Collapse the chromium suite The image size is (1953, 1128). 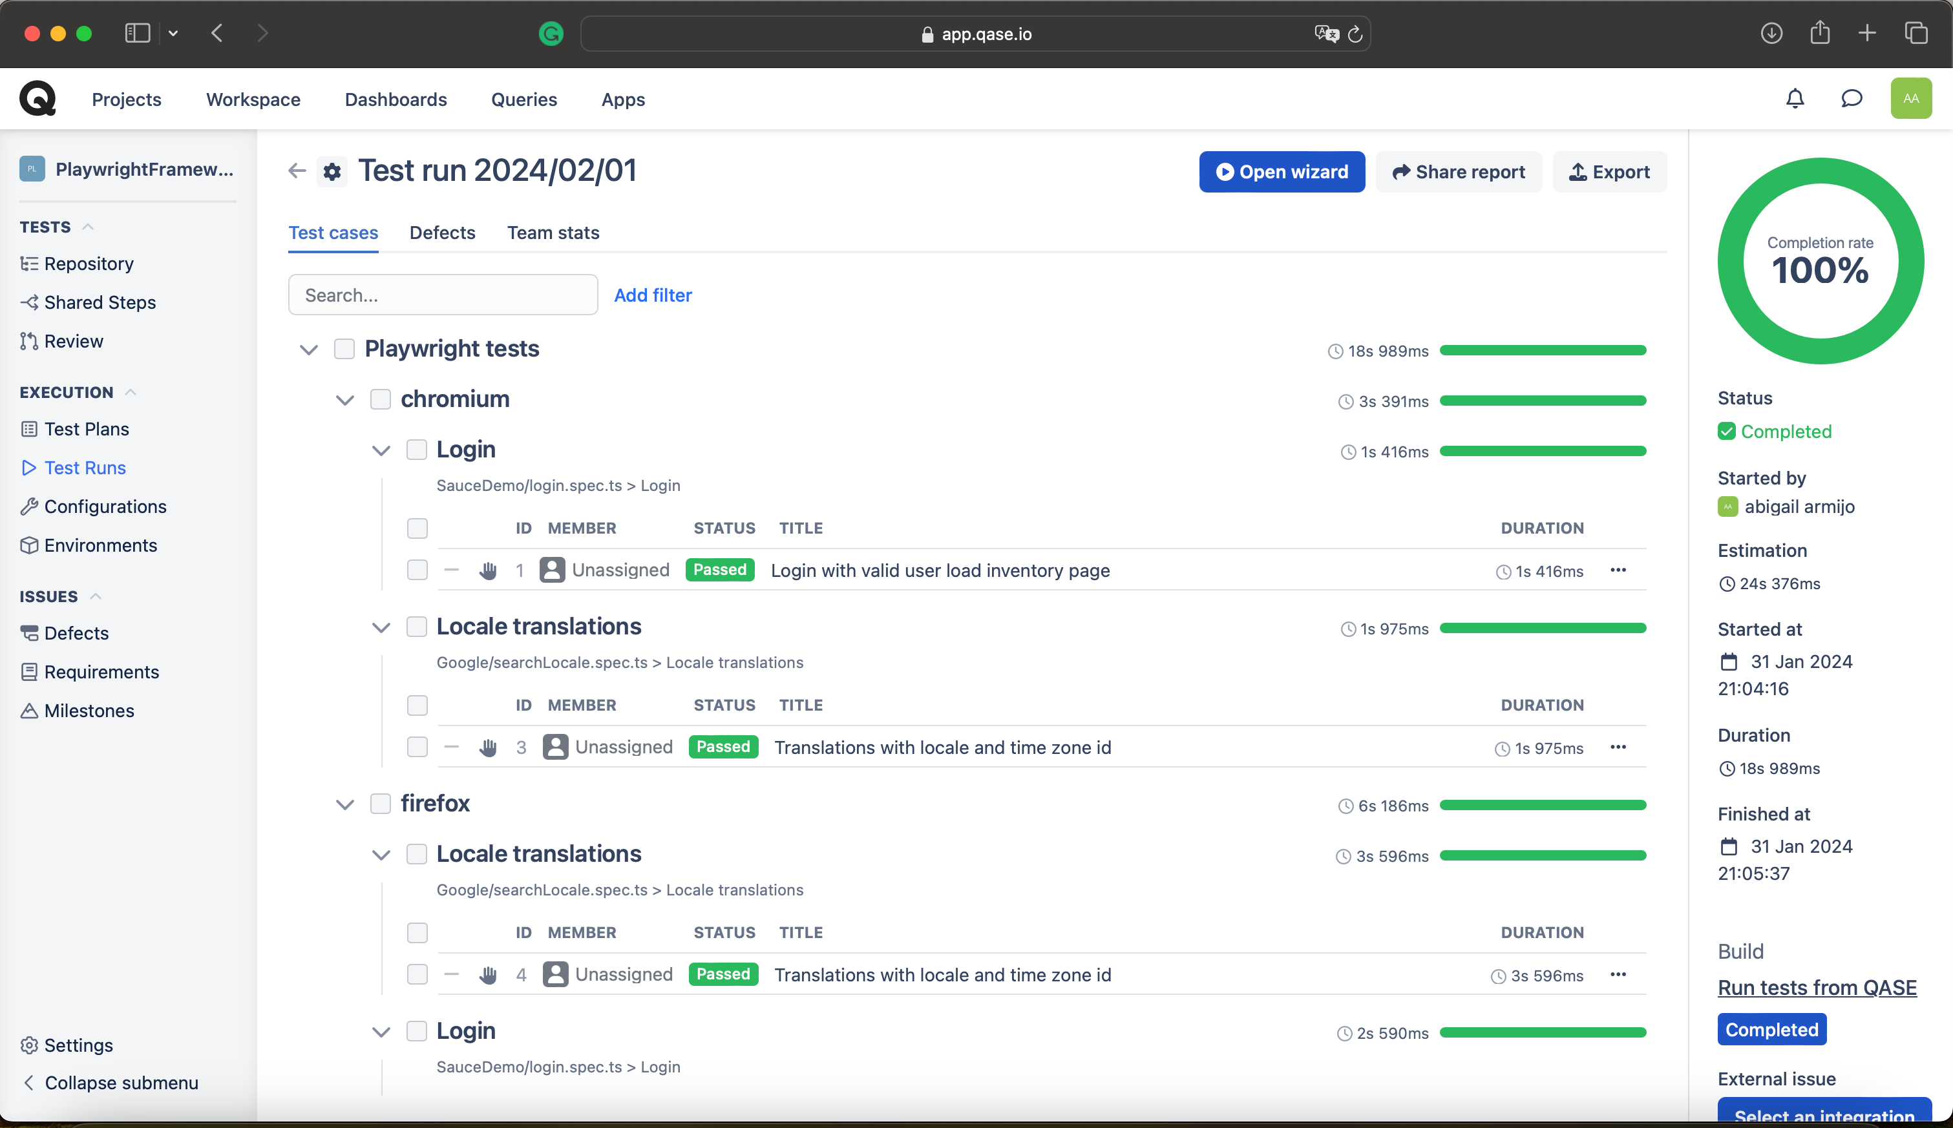(345, 400)
